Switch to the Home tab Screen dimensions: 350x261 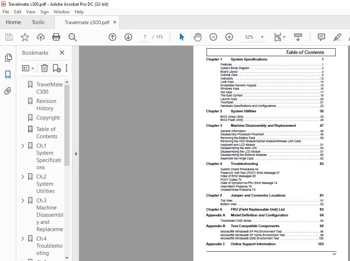click(x=13, y=22)
